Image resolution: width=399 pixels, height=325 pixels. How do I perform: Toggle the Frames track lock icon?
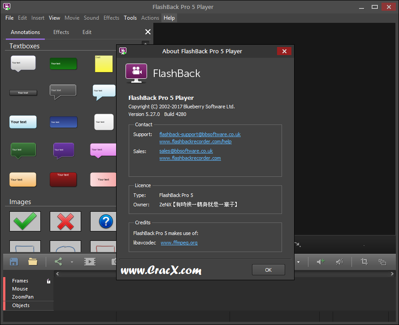click(x=49, y=281)
